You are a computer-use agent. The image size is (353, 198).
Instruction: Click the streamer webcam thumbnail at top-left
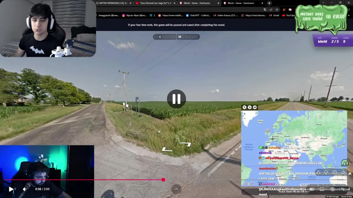coord(48,28)
